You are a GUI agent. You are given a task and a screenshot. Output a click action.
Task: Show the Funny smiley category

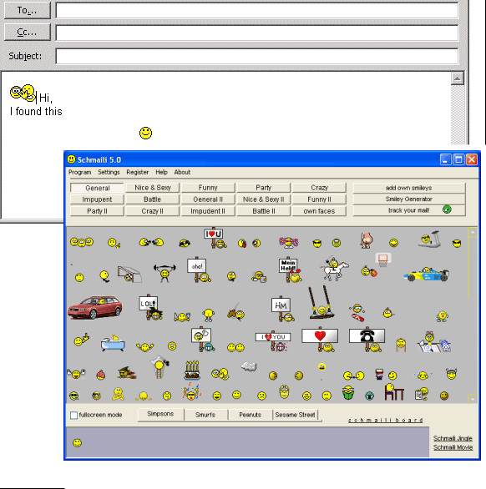tap(208, 188)
